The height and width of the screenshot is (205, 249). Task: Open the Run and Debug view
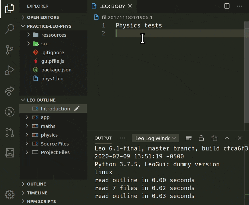tap(10, 70)
